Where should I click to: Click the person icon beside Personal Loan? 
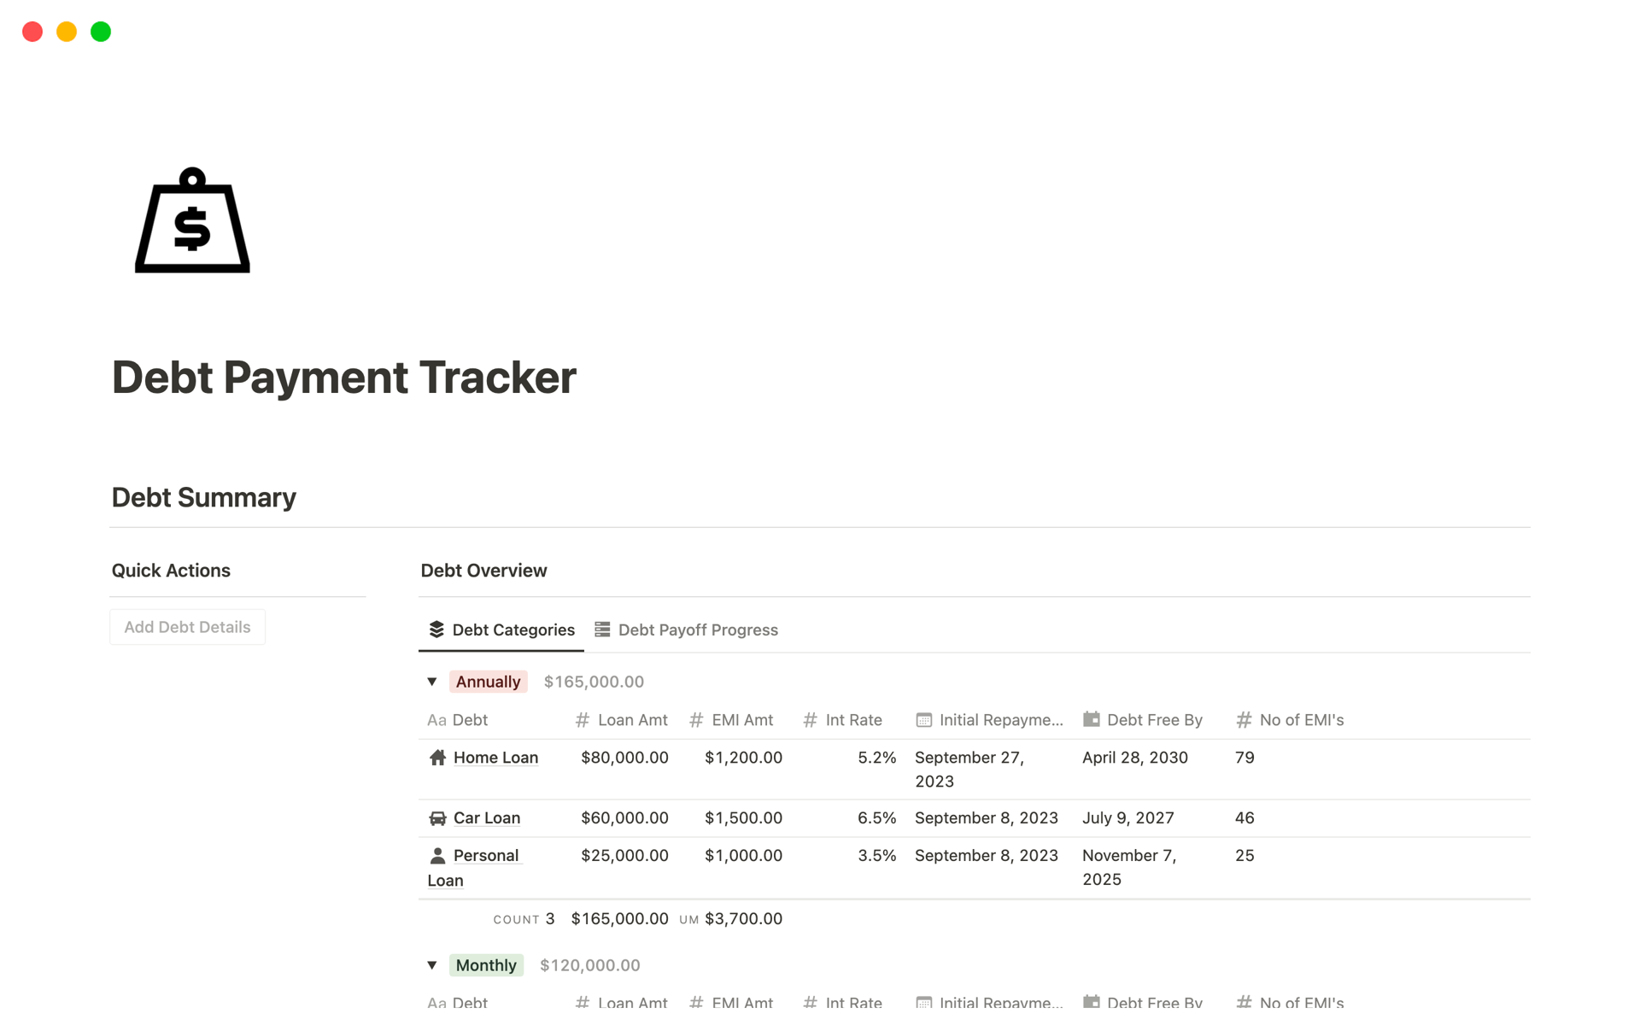click(x=437, y=855)
